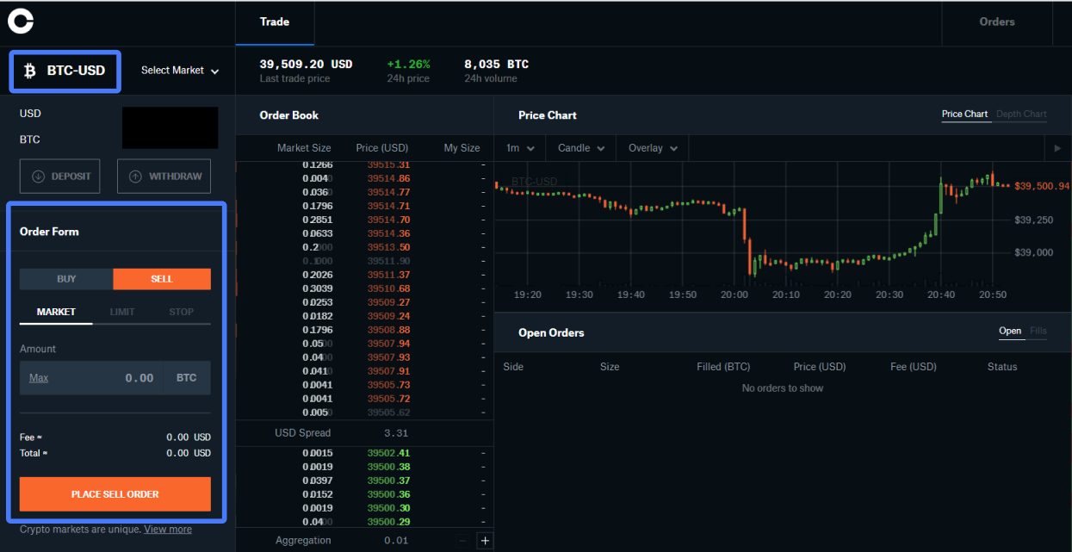Open the Trade tab

click(x=275, y=22)
